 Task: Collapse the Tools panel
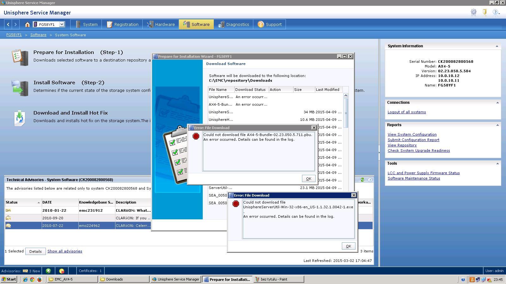coord(497,163)
